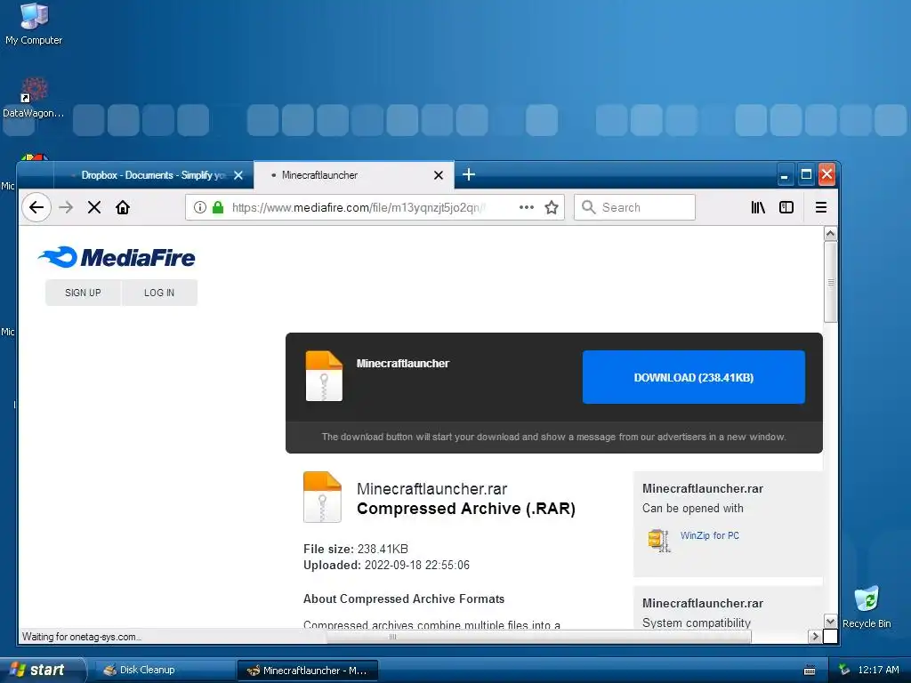Screen dimensions: 911x683
Task: Go back with the browser back arrow
Action: click(x=36, y=207)
